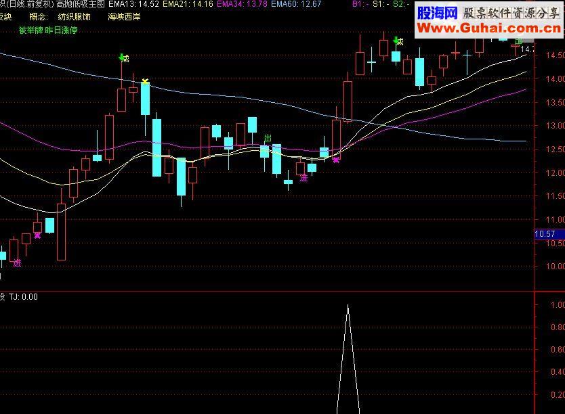This screenshot has width=565, height=414.
Task: Click the B1 signal value label
Action: [x=360, y=4]
